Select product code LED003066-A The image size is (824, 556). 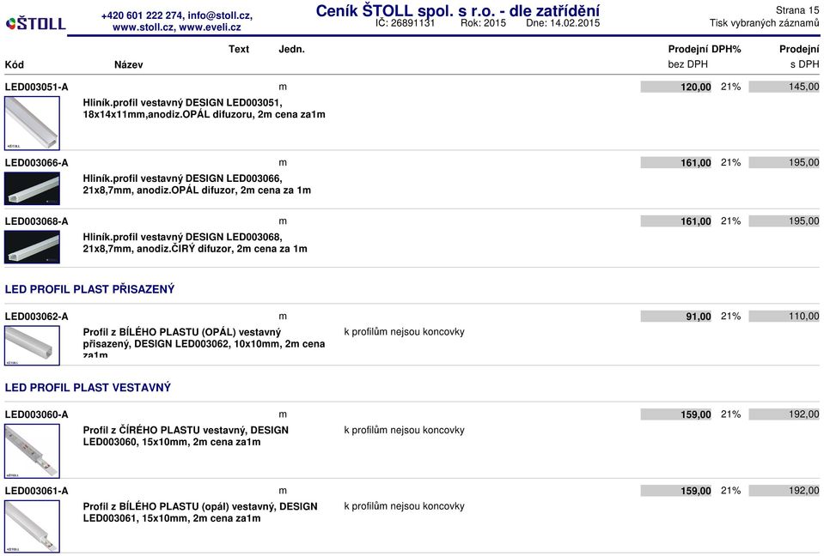pyautogui.click(x=36, y=163)
